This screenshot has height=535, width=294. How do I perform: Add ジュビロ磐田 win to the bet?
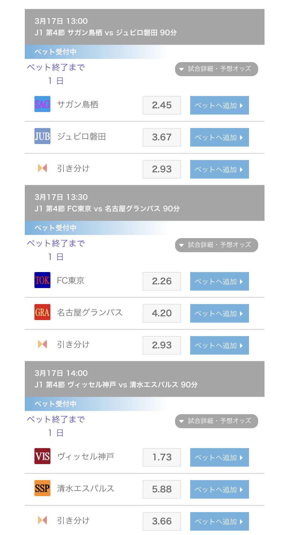click(x=219, y=137)
